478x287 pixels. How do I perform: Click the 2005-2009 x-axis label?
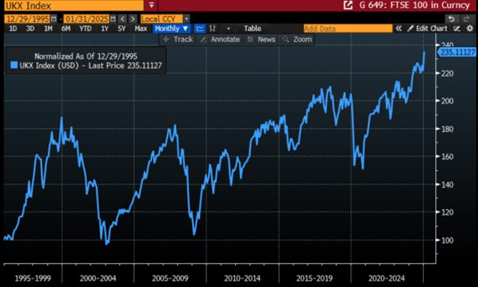(170, 278)
